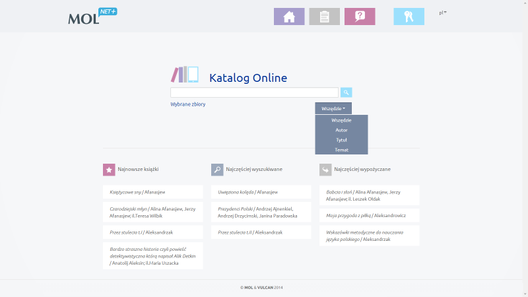Click the Najczęściej wyszukiwane heading
This screenshot has height=297, width=528.
click(x=254, y=170)
